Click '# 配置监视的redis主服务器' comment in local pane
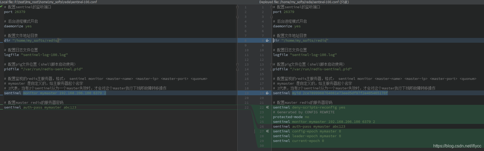The width and height of the screenshot is (484, 151). pyautogui.click(x=106, y=79)
